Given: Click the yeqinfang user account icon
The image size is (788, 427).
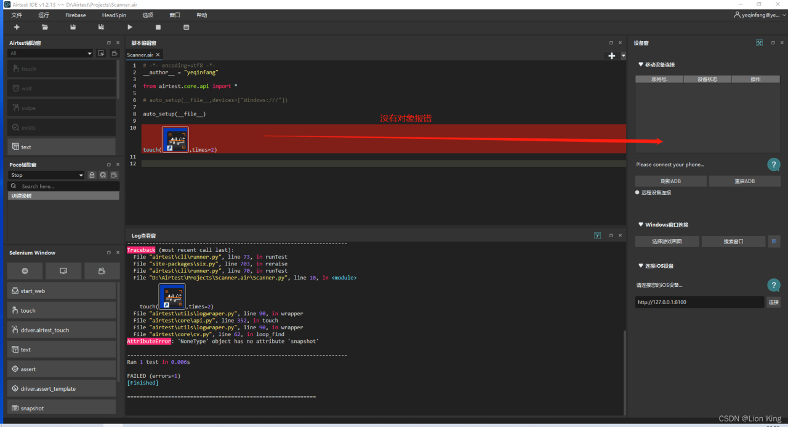Looking at the screenshot, I should 737,15.
